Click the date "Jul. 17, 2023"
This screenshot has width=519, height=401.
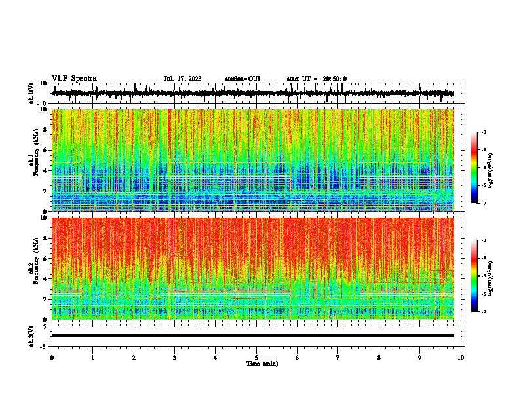[183, 79]
